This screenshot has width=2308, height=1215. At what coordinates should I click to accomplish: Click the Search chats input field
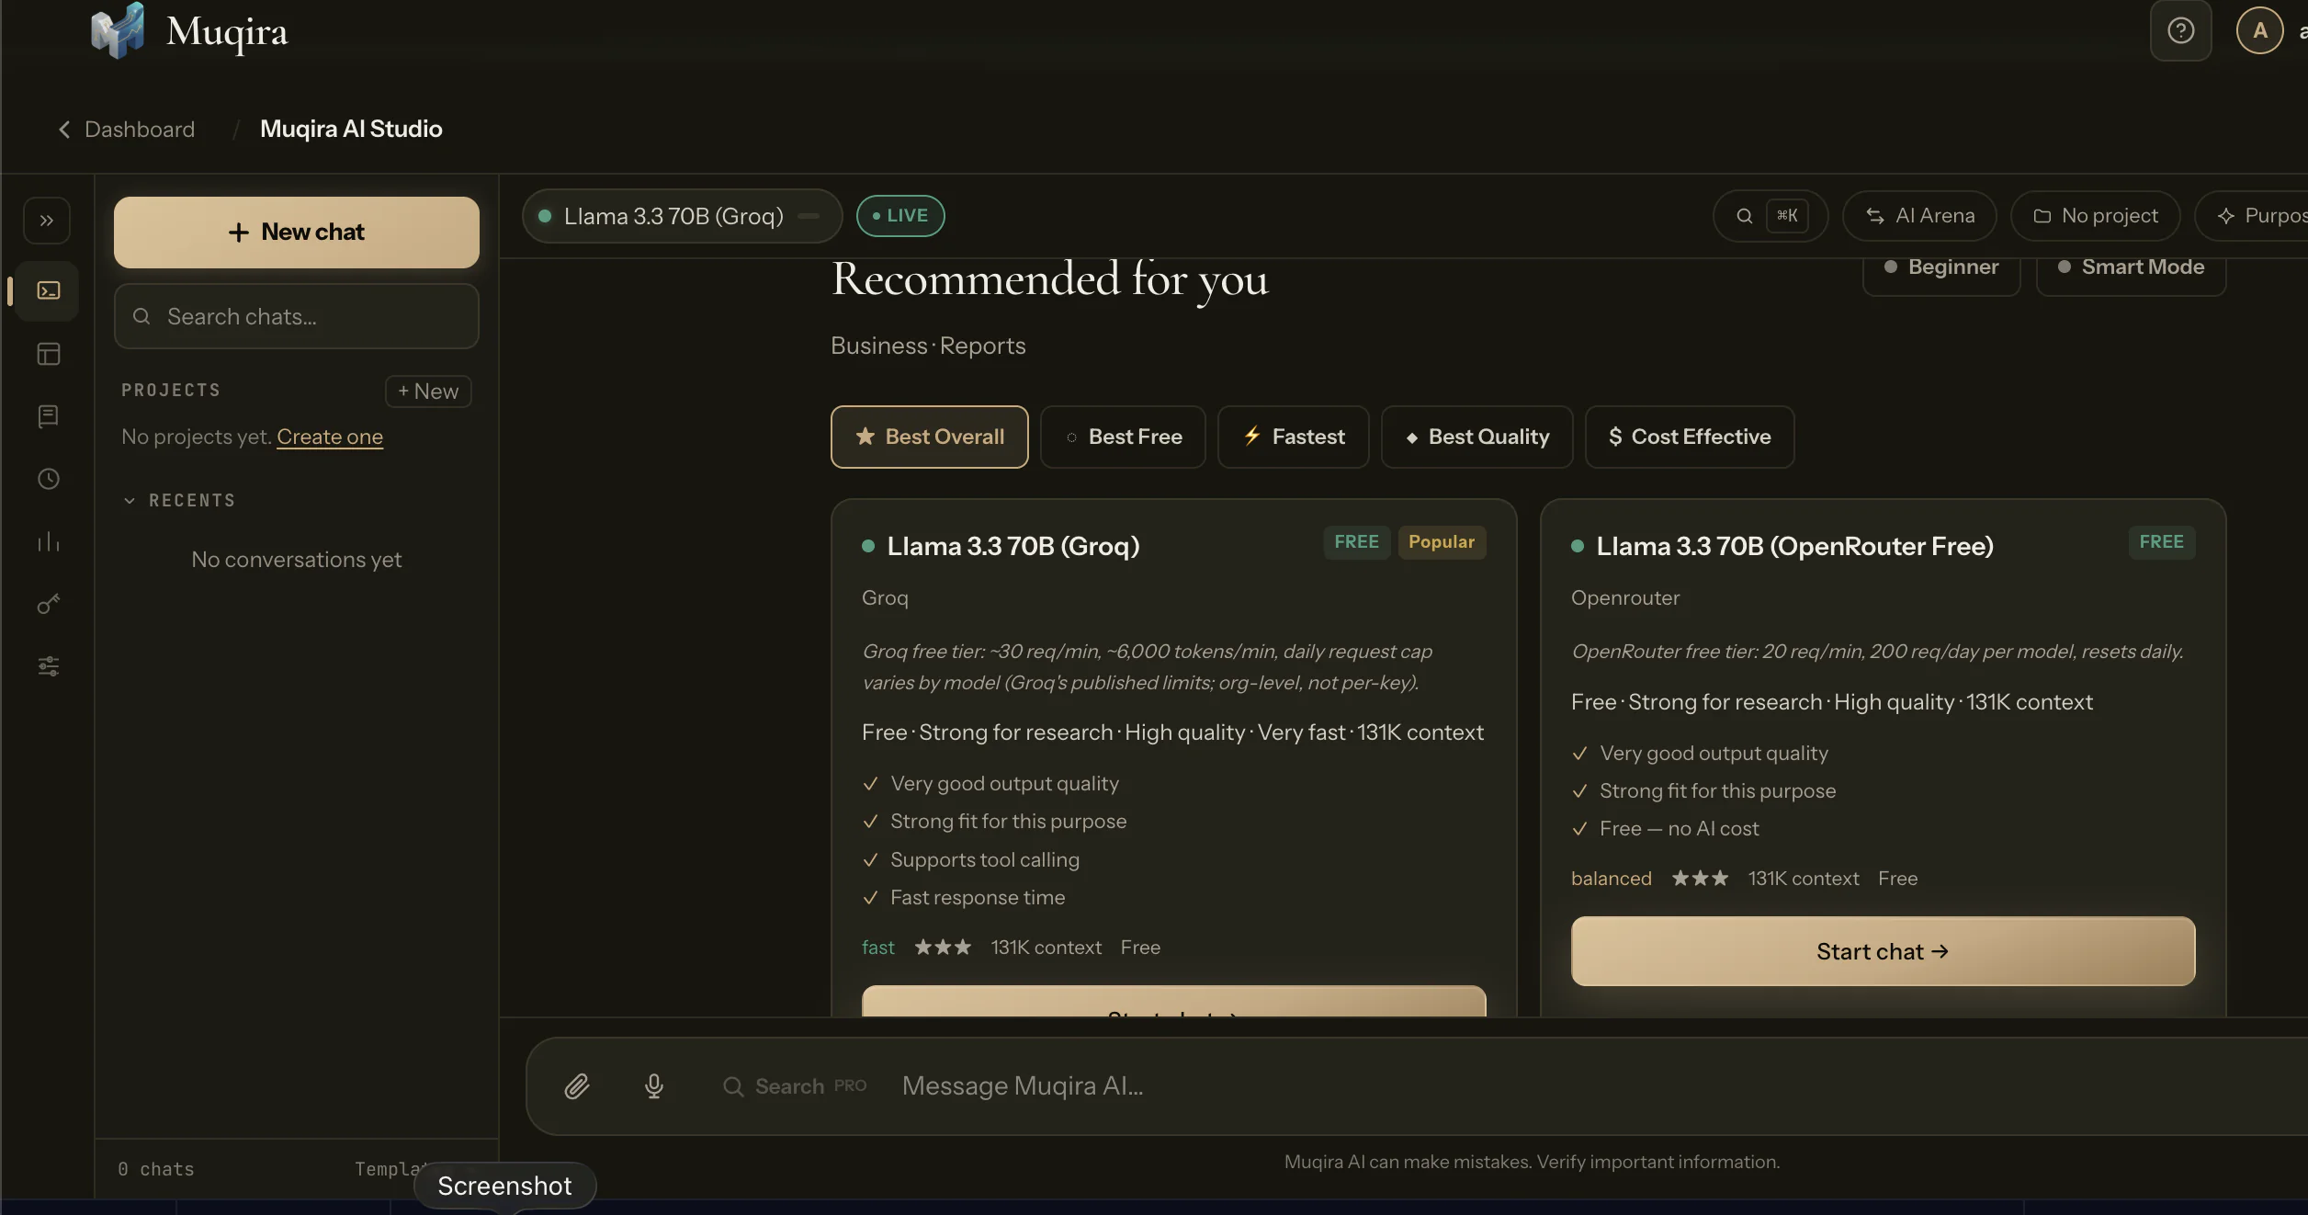296,316
